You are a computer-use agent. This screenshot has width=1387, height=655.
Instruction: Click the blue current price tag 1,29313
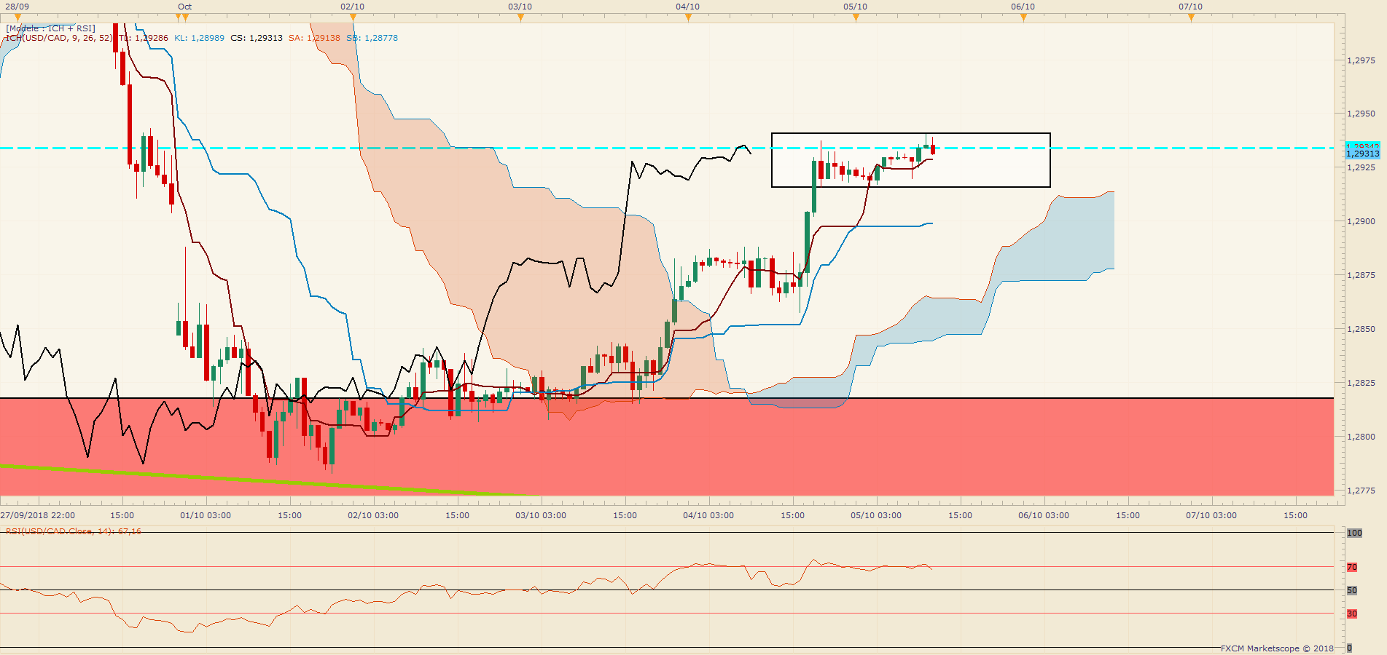[x=1362, y=154]
